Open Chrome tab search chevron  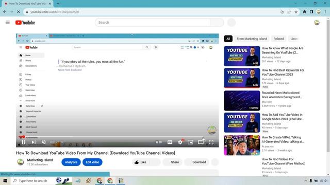click(295, 4)
